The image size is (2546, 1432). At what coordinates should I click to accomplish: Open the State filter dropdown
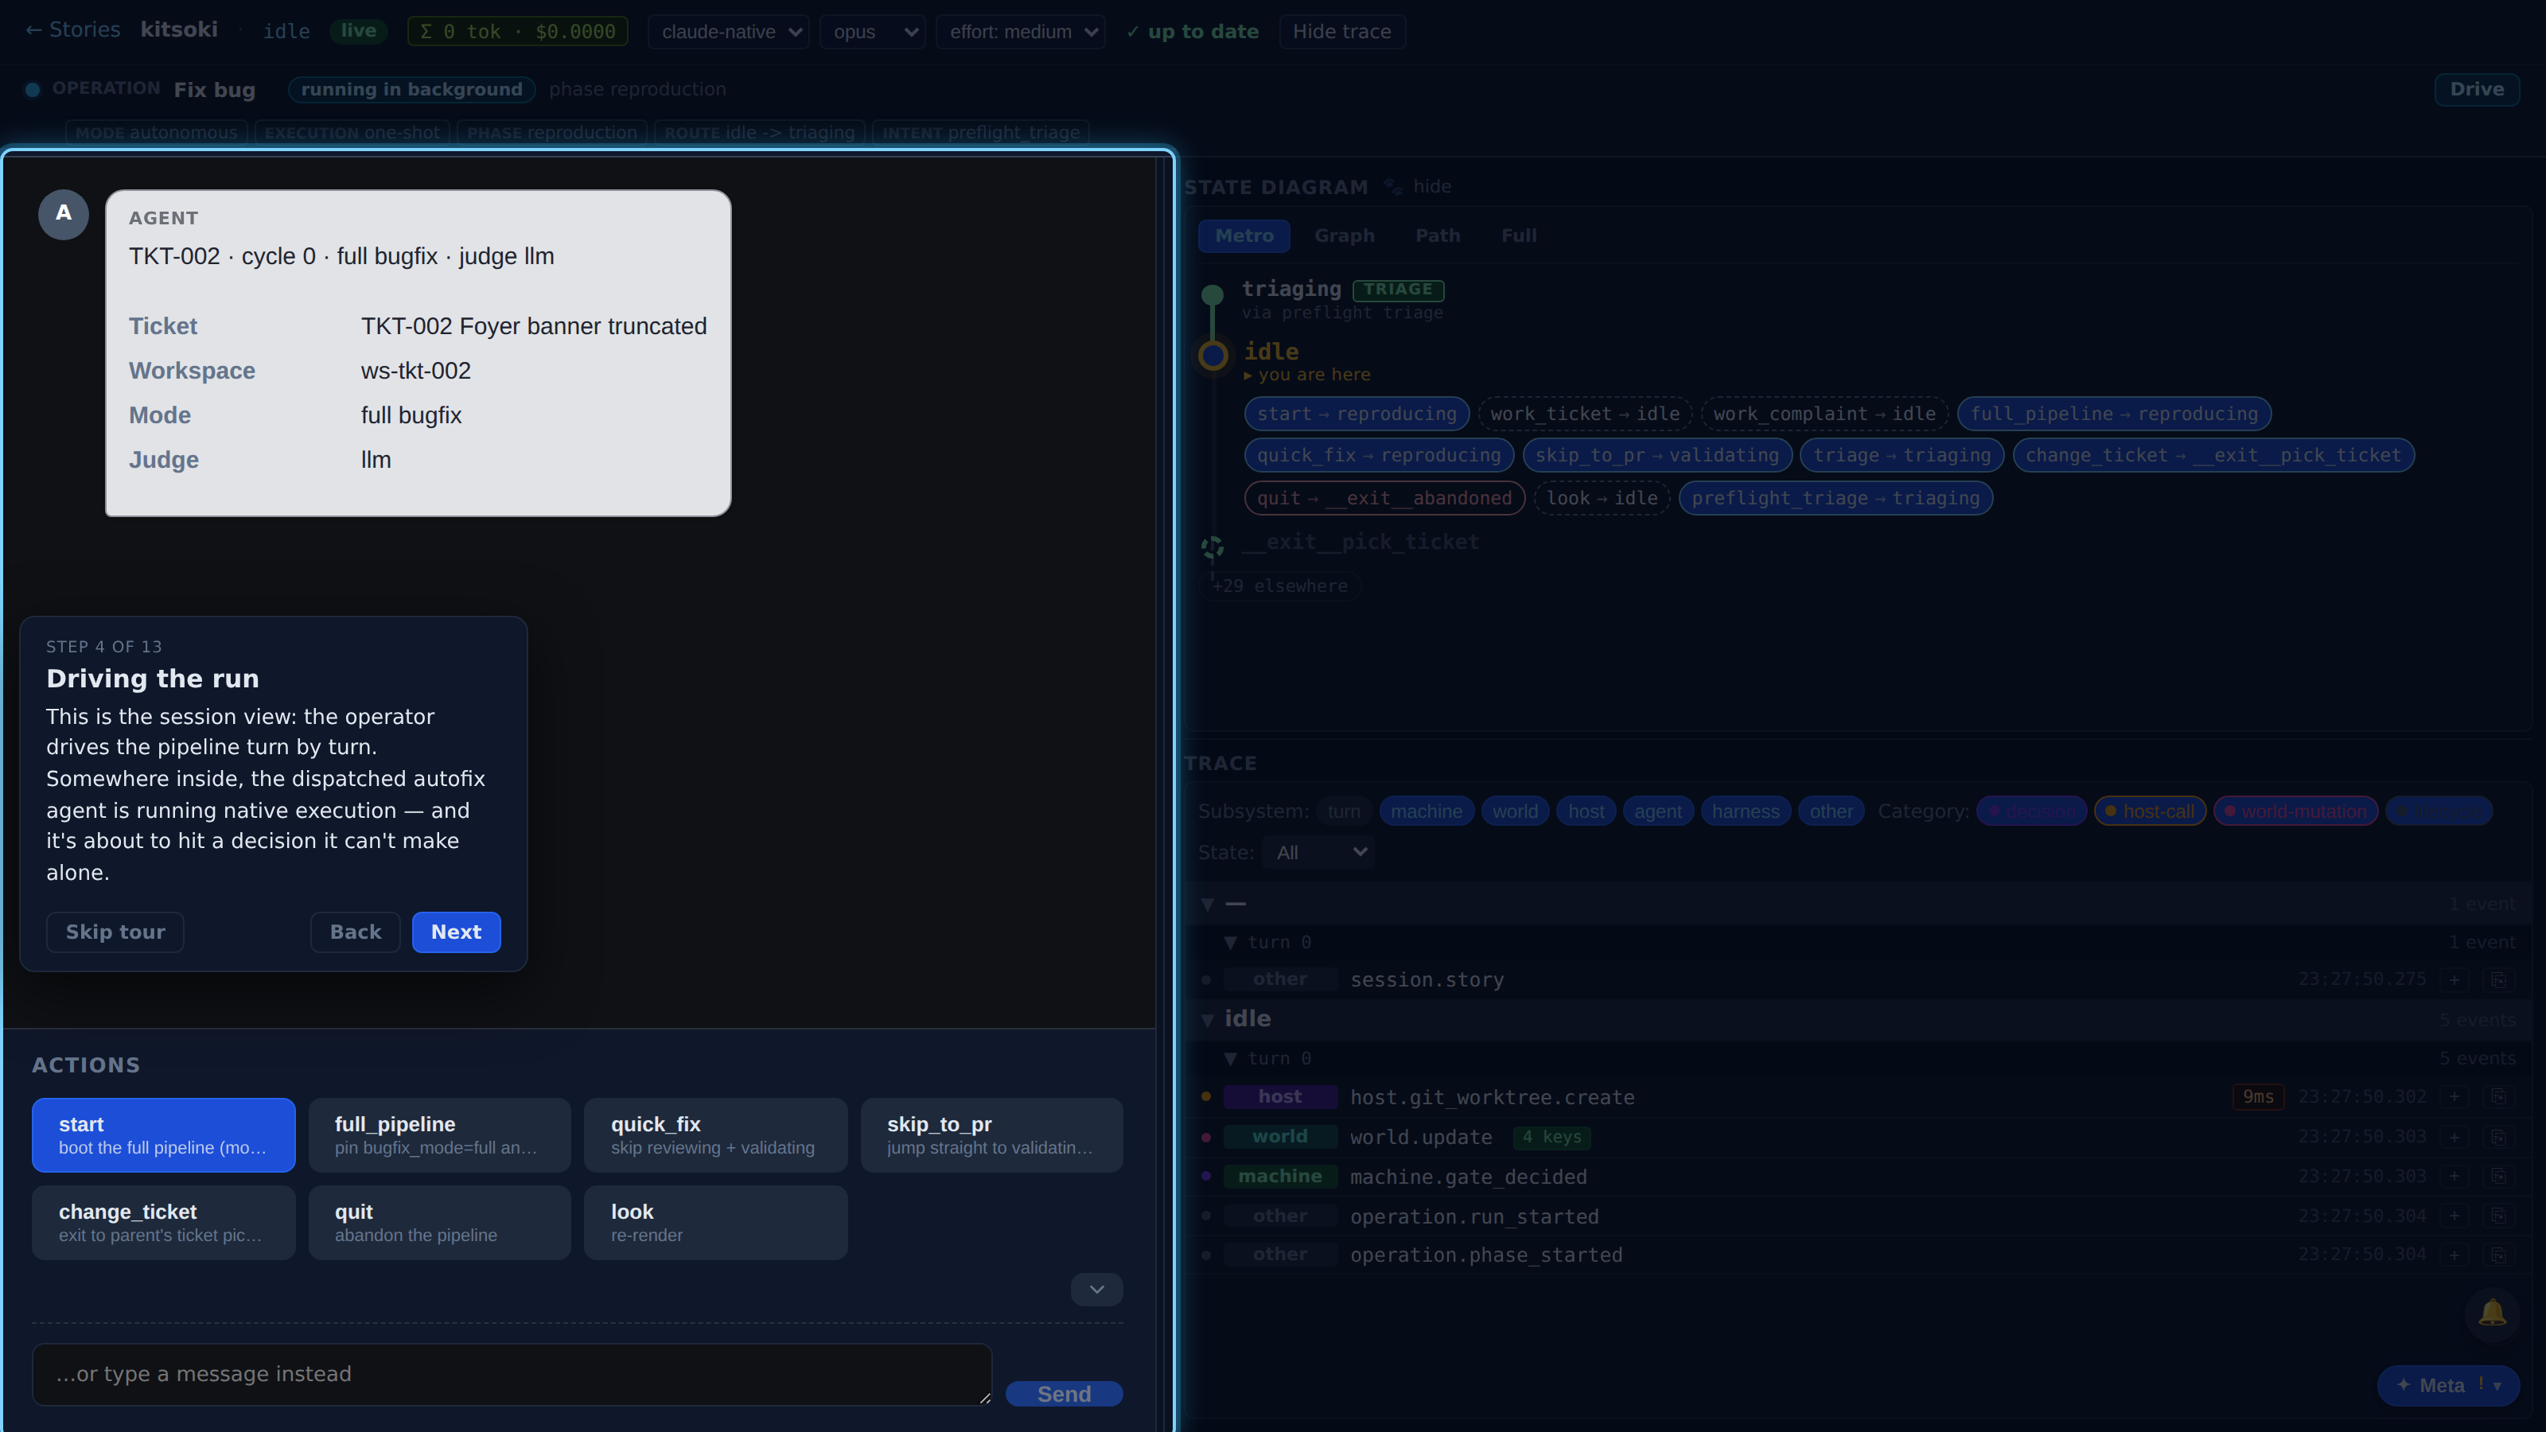1318,852
